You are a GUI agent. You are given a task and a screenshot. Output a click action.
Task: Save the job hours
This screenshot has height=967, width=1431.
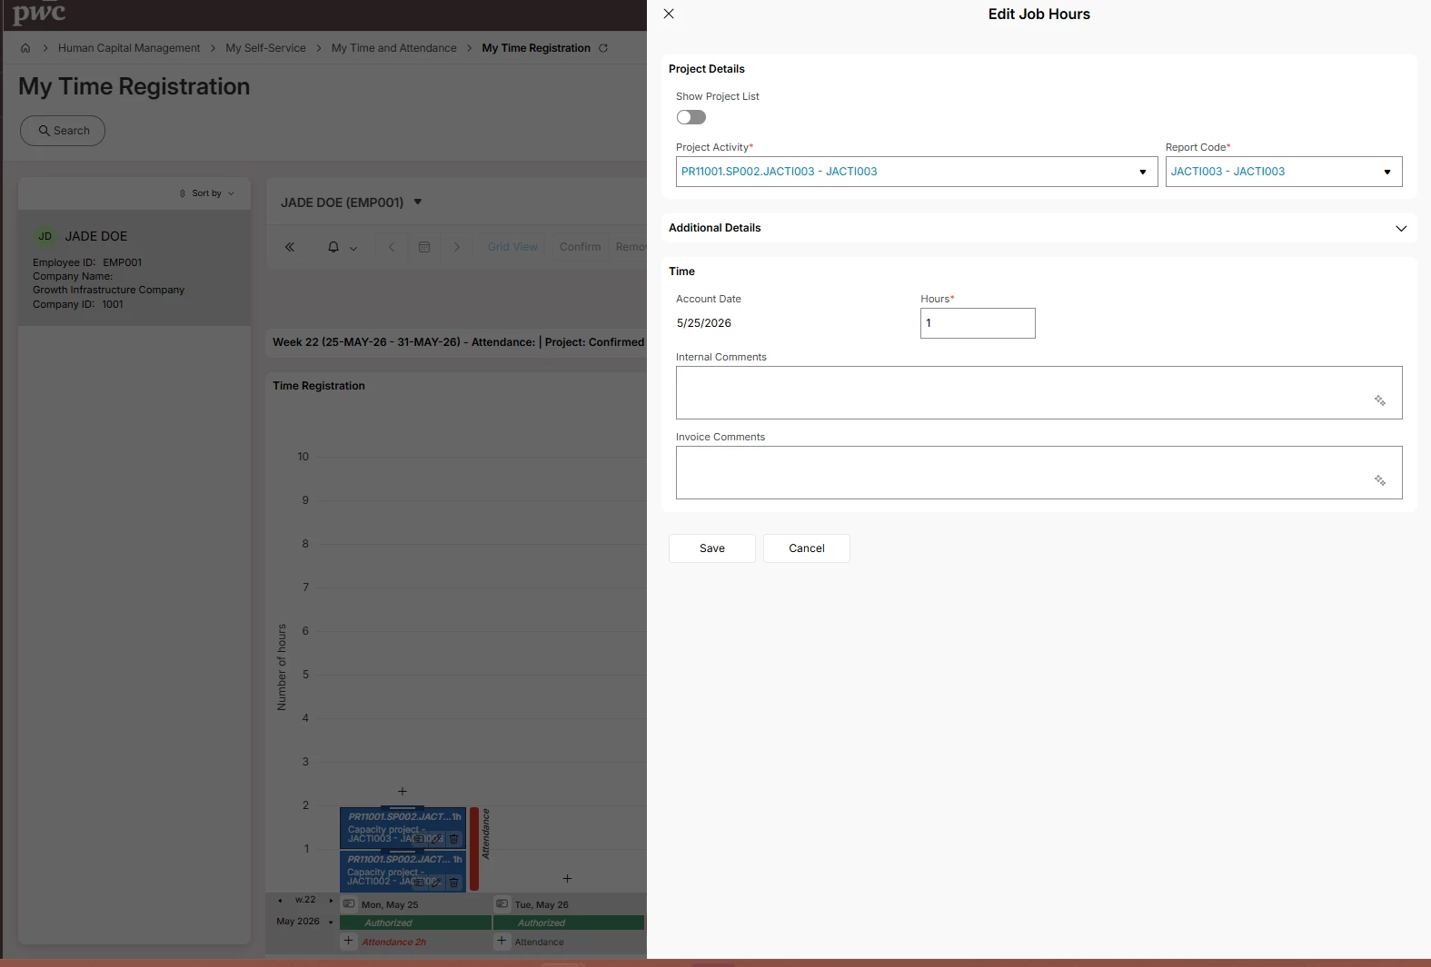[712, 548]
